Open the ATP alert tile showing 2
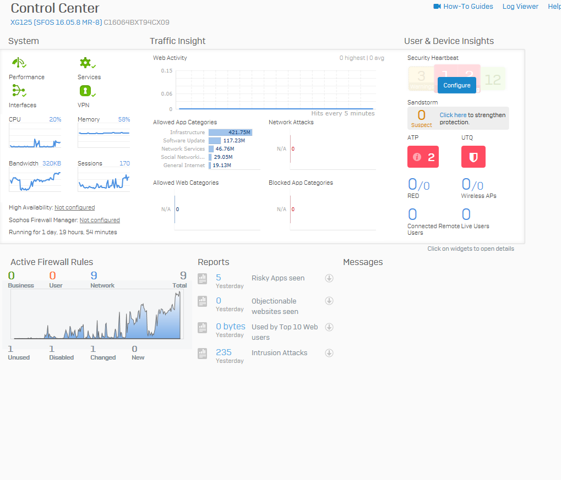The width and height of the screenshot is (561, 480). [423, 157]
